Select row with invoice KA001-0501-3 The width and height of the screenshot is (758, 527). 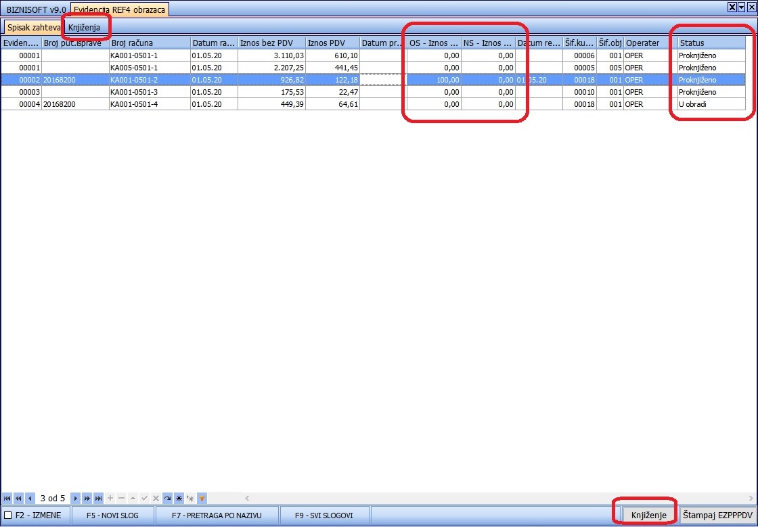tap(373, 92)
